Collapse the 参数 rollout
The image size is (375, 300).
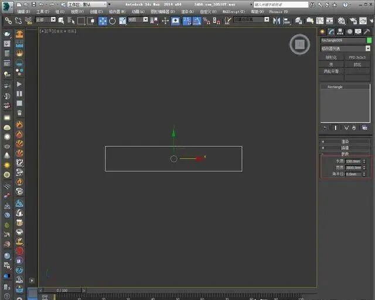(x=345, y=154)
